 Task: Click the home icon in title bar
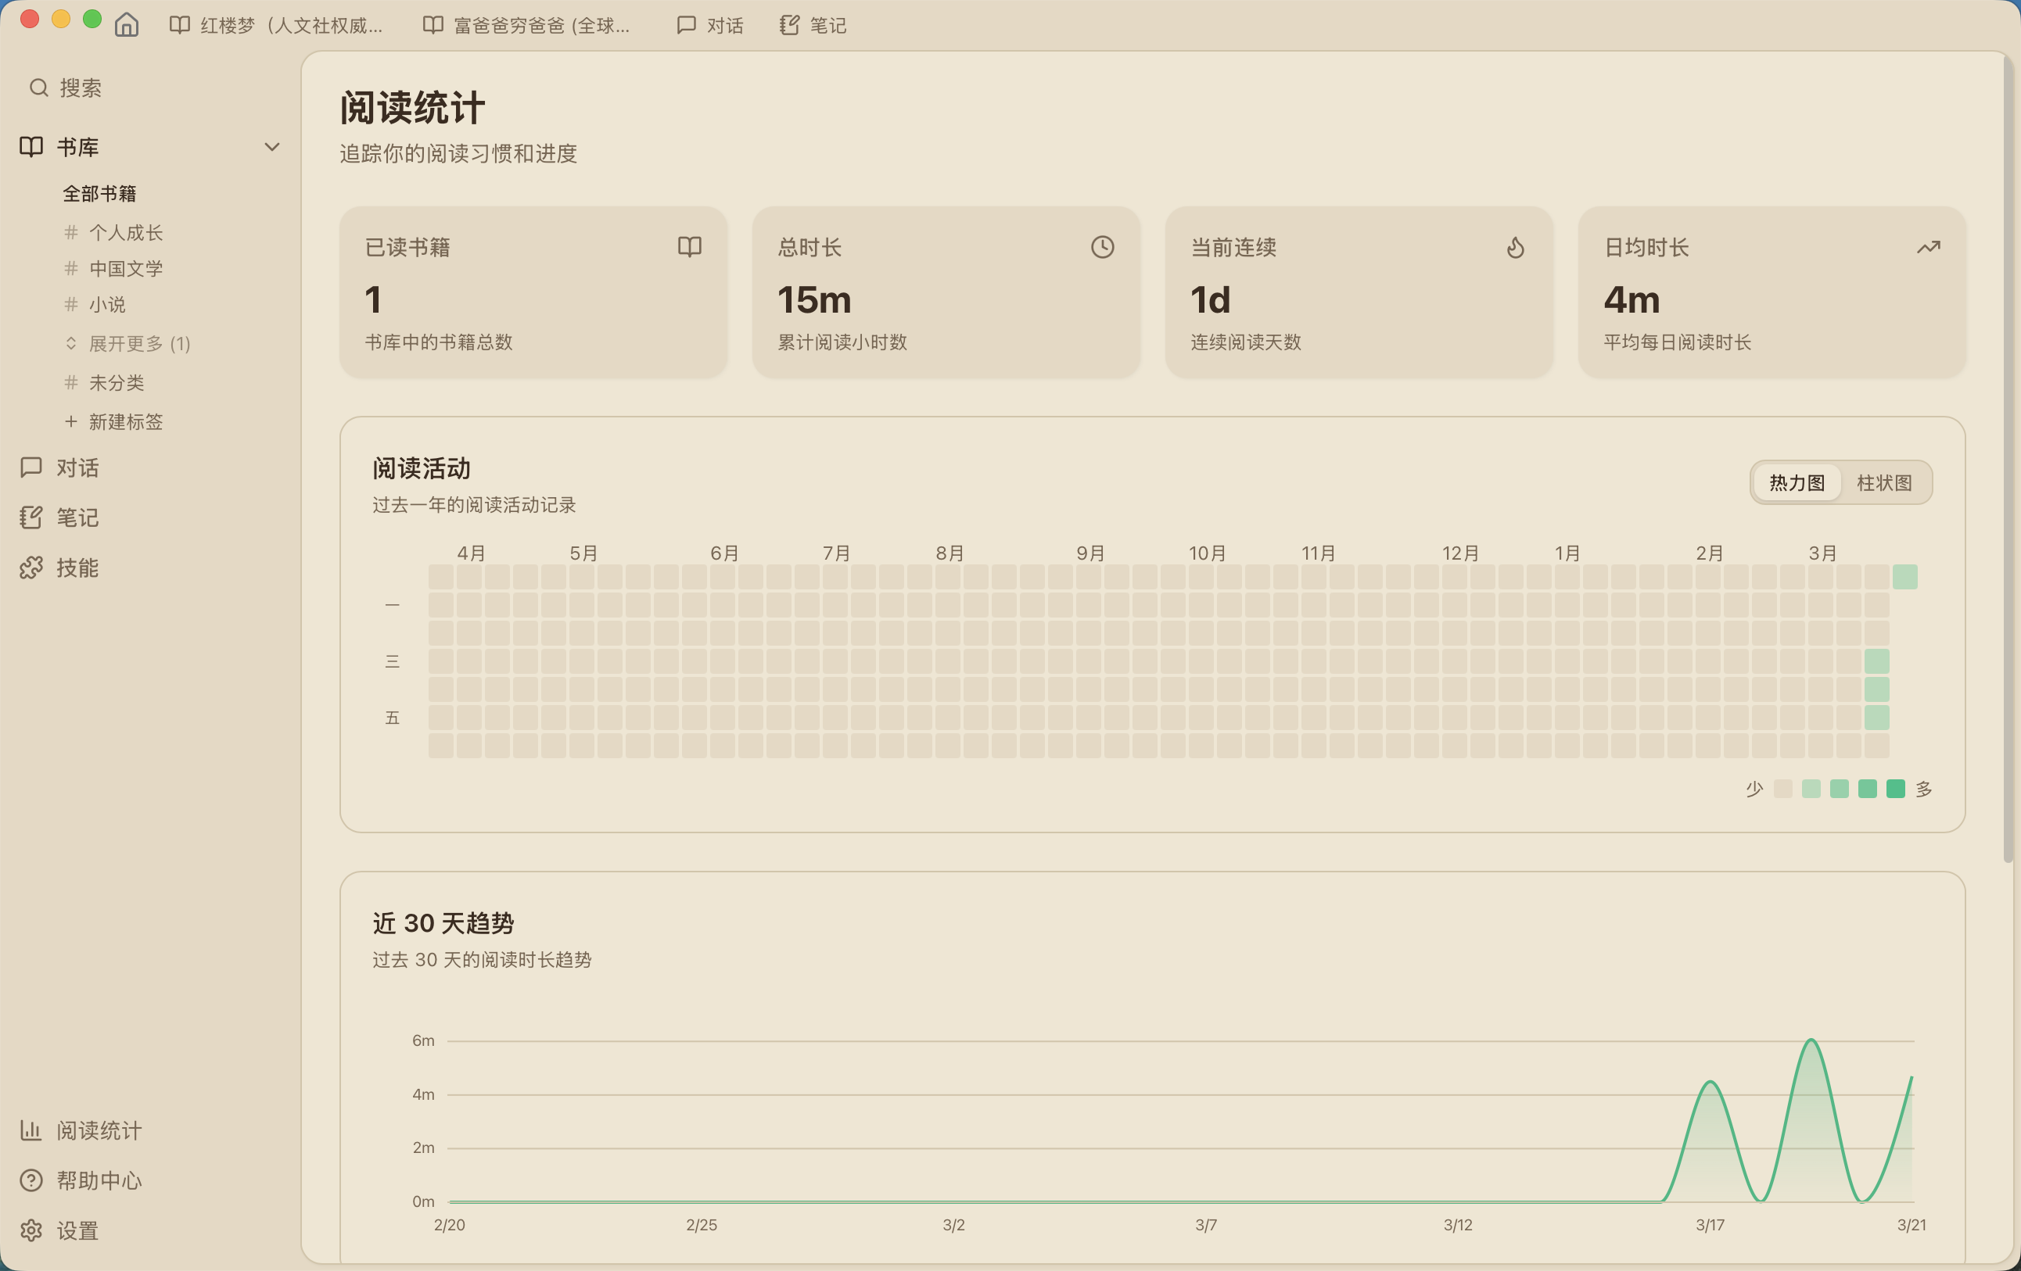pyautogui.click(x=127, y=25)
